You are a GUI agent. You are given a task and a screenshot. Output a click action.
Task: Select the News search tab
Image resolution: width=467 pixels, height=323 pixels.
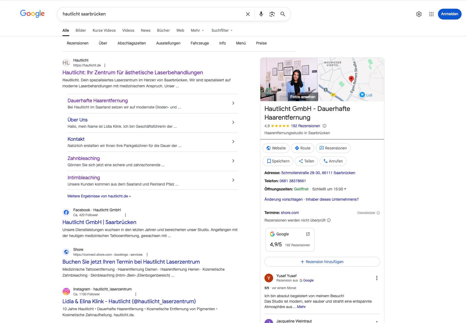(146, 30)
